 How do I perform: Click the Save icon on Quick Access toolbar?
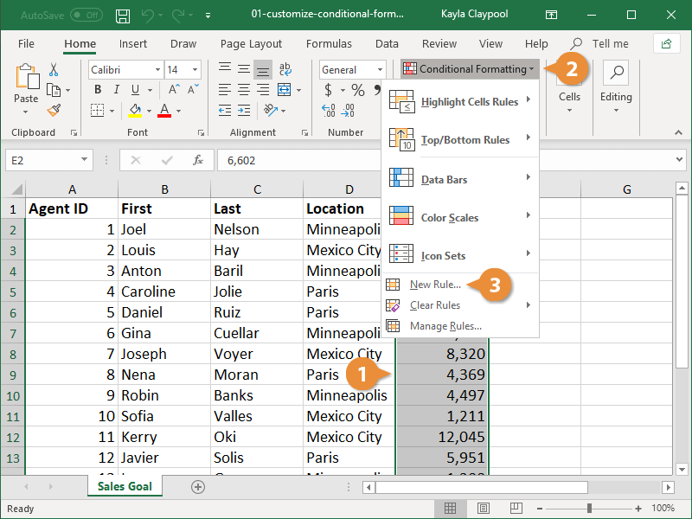(122, 15)
